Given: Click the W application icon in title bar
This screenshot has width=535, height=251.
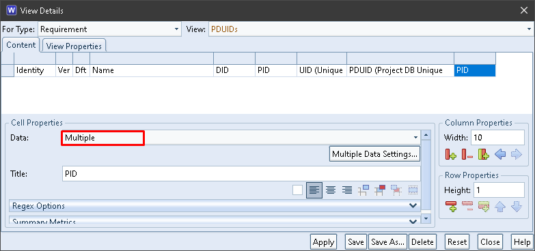Looking at the screenshot, I should 11,10.
